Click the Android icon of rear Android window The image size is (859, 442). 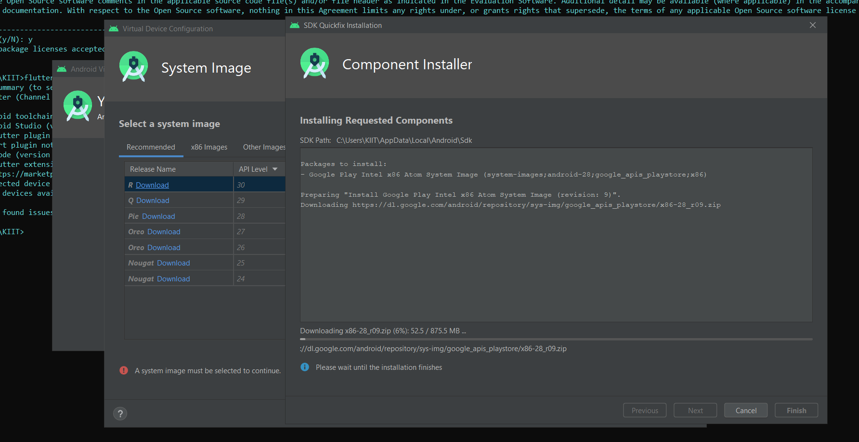pos(62,69)
